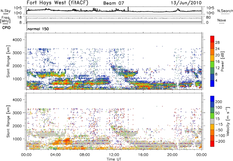Screen dimensions: 233x161
Task: Click the '28' Power colorbar value
Action: [x=217, y=42]
